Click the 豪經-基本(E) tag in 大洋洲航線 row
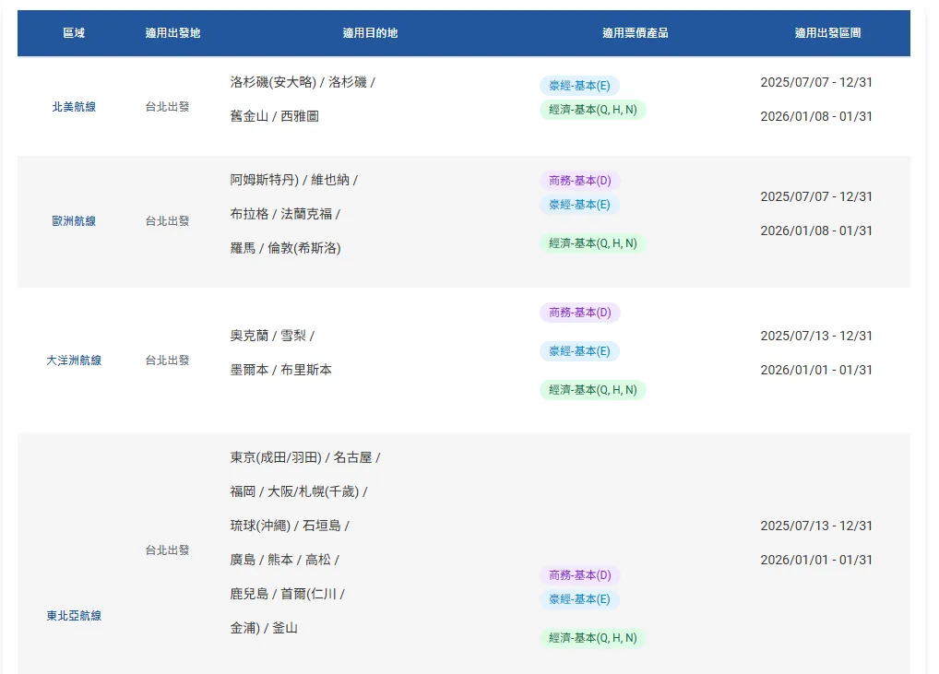The image size is (939, 674). tap(579, 350)
